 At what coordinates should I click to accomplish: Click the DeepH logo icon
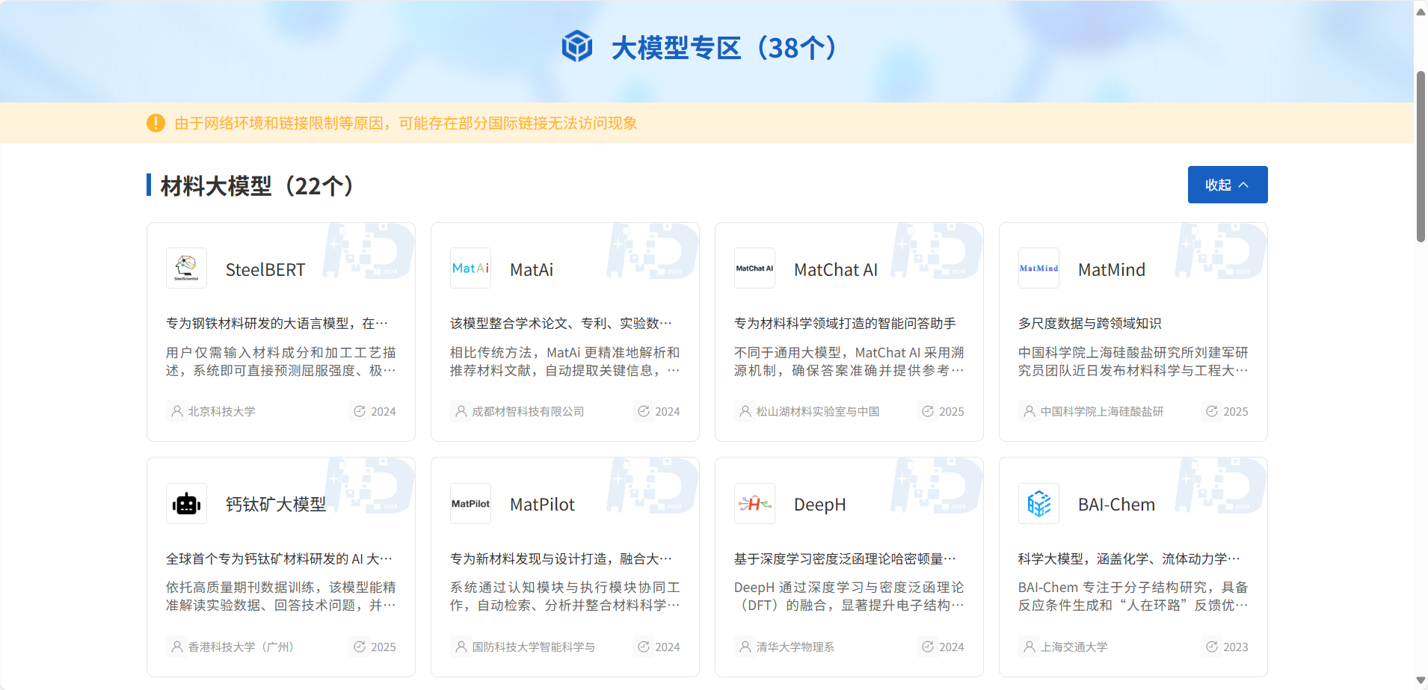point(754,504)
